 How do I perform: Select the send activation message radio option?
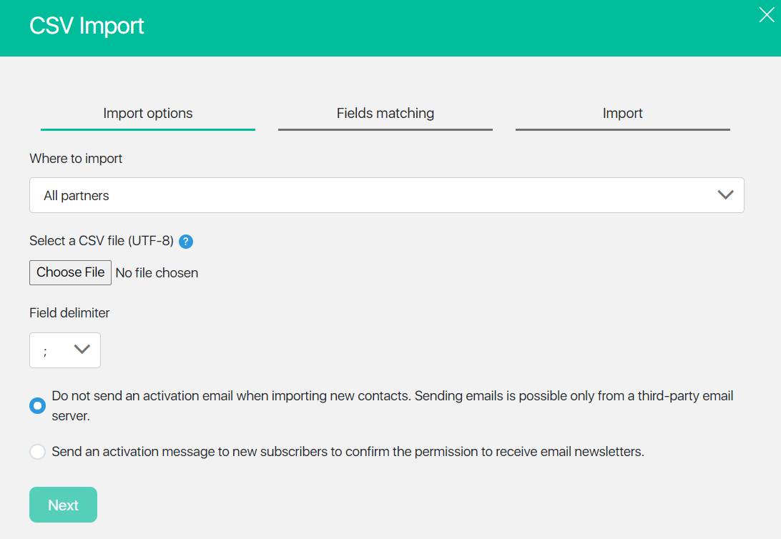(x=37, y=451)
